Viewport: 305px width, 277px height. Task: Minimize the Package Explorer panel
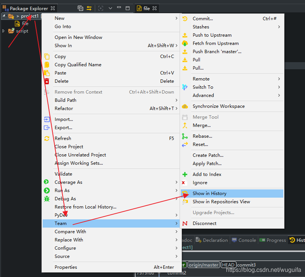click(119, 7)
